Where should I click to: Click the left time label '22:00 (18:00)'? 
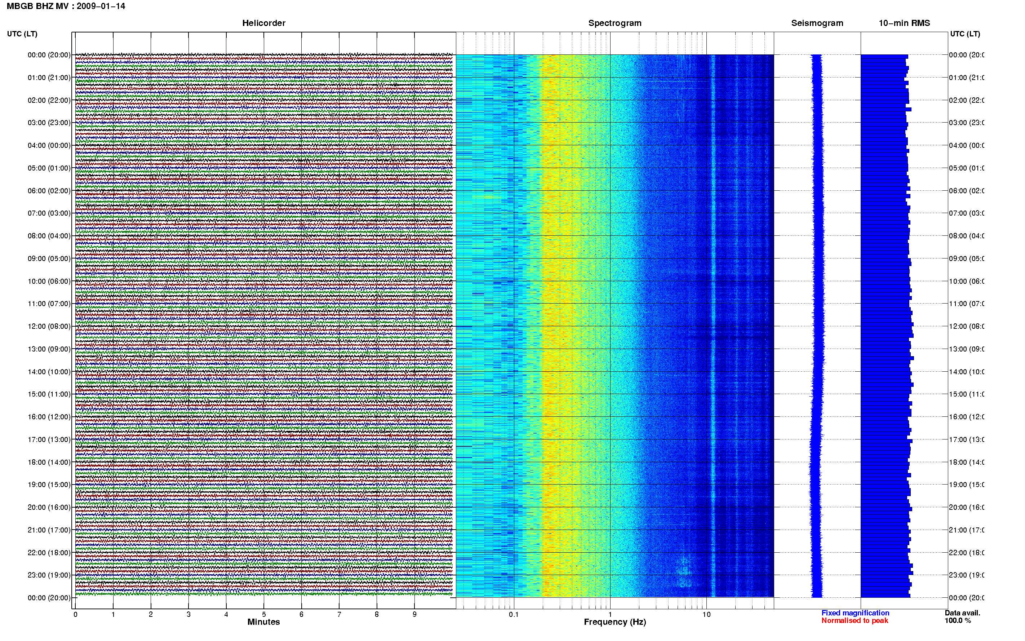point(49,553)
